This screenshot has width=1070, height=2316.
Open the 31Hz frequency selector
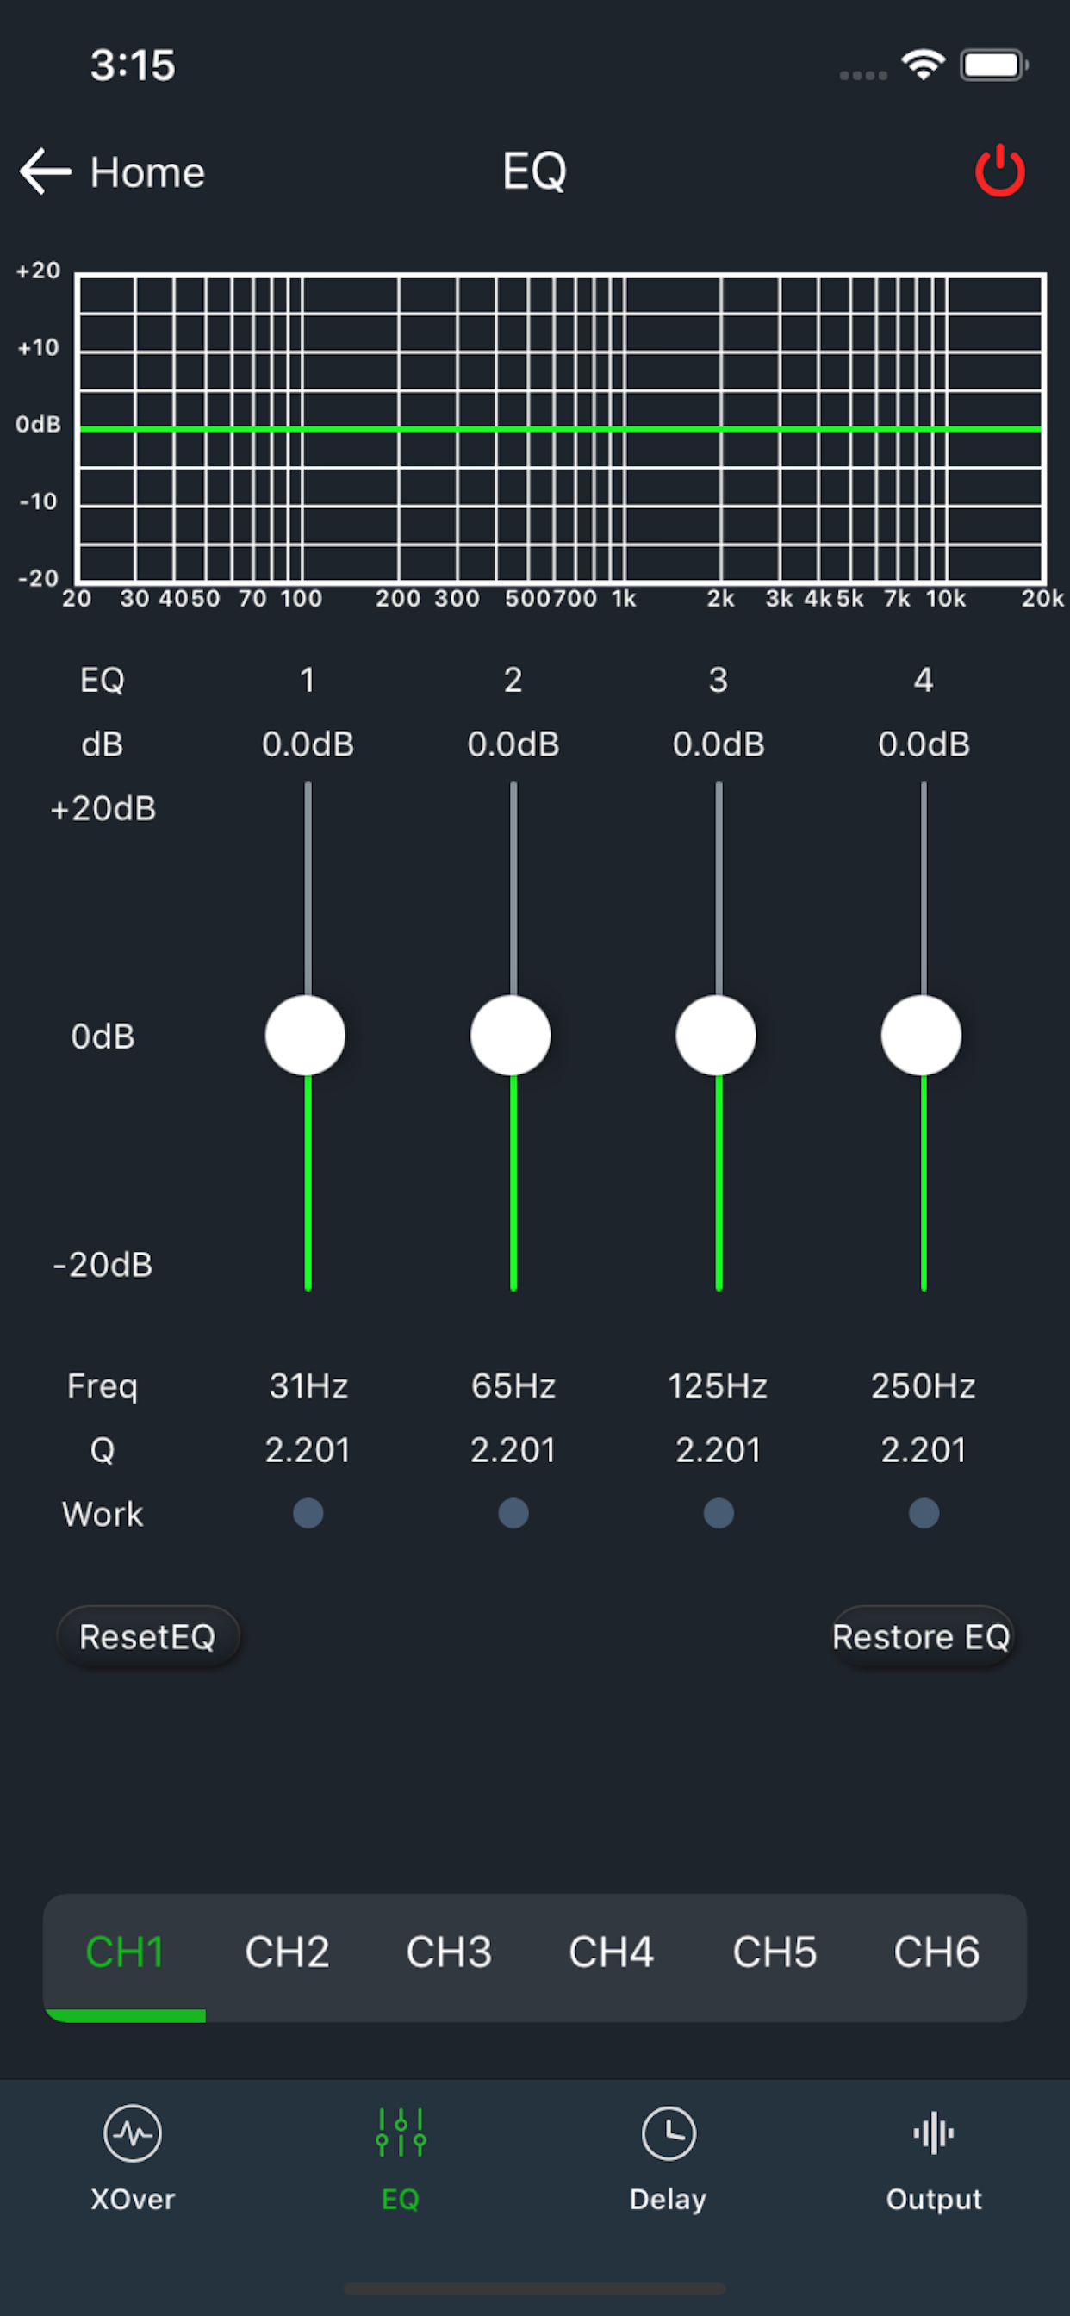(x=308, y=1385)
